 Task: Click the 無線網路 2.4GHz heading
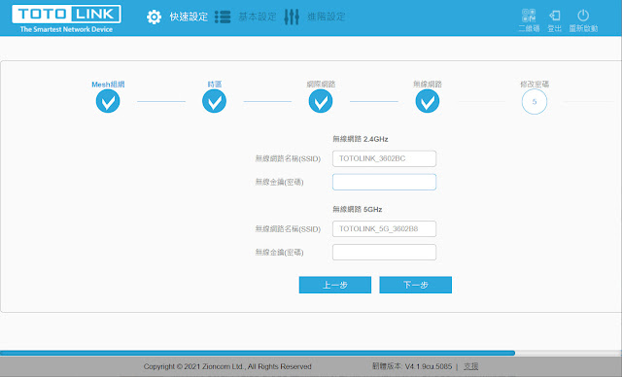coord(361,139)
